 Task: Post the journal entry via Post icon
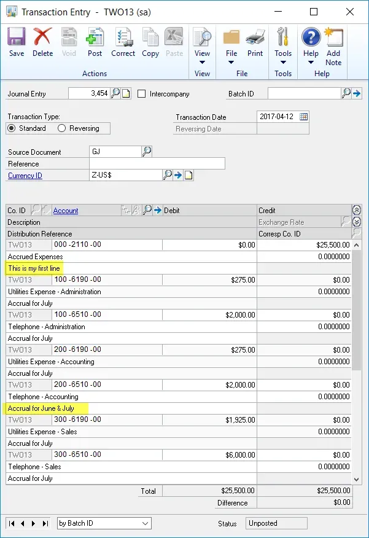pyautogui.click(x=95, y=42)
